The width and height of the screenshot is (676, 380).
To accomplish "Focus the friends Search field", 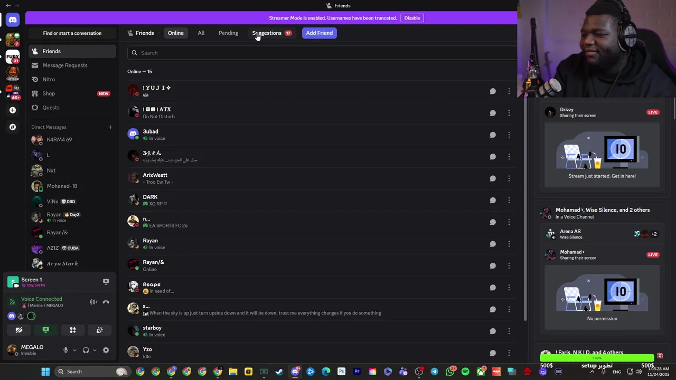I will (322, 53).
